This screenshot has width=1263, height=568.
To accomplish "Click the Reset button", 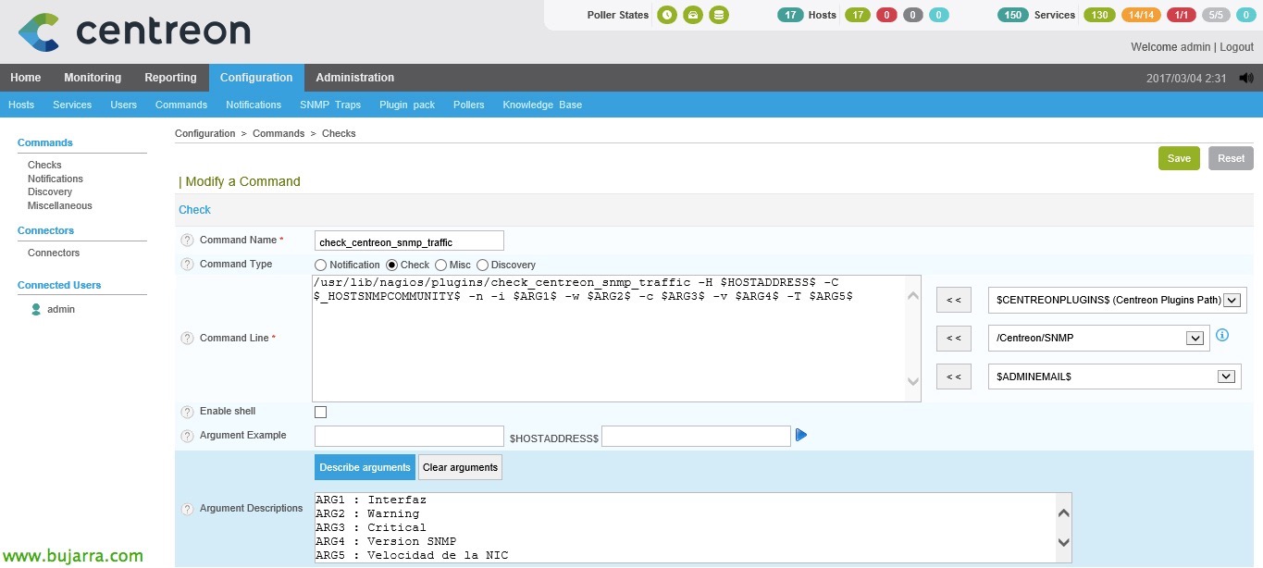I will click(x=1231, y=158).
